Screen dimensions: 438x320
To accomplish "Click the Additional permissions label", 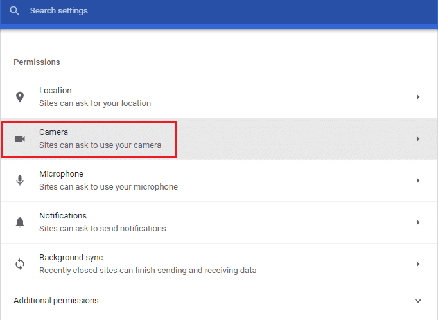I will click(57, 301).
